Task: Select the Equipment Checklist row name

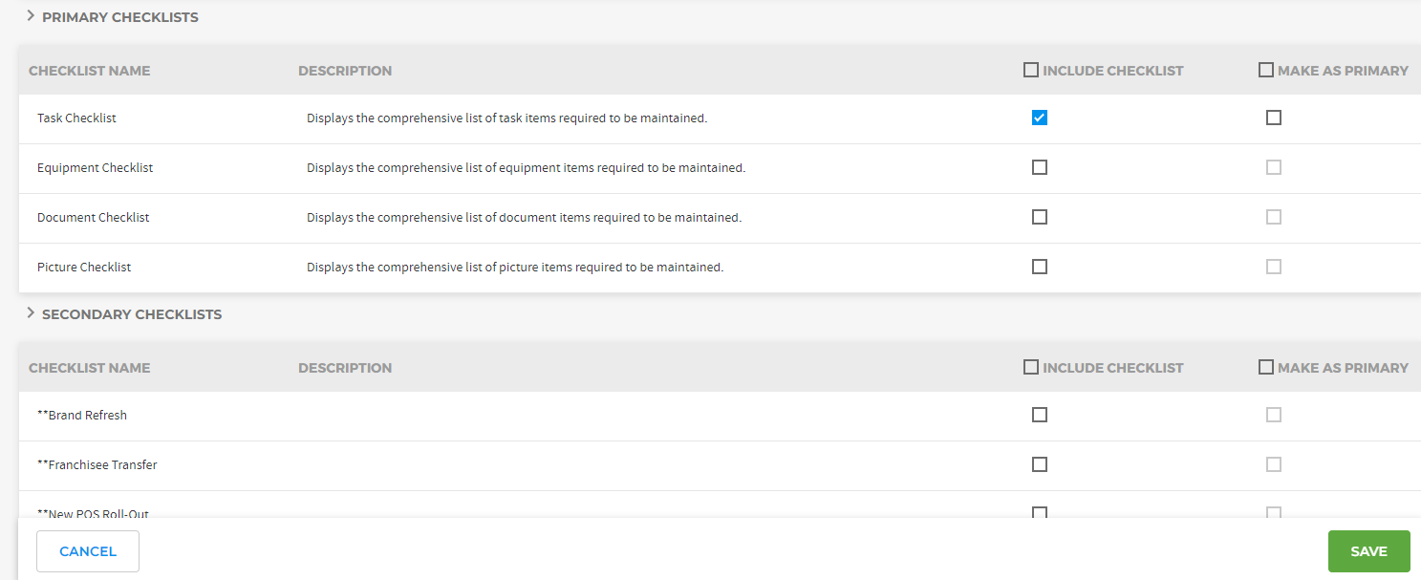Action: click(x=95, y=168)
